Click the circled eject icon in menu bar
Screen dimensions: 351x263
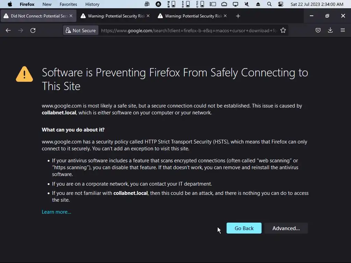[158, 4]
